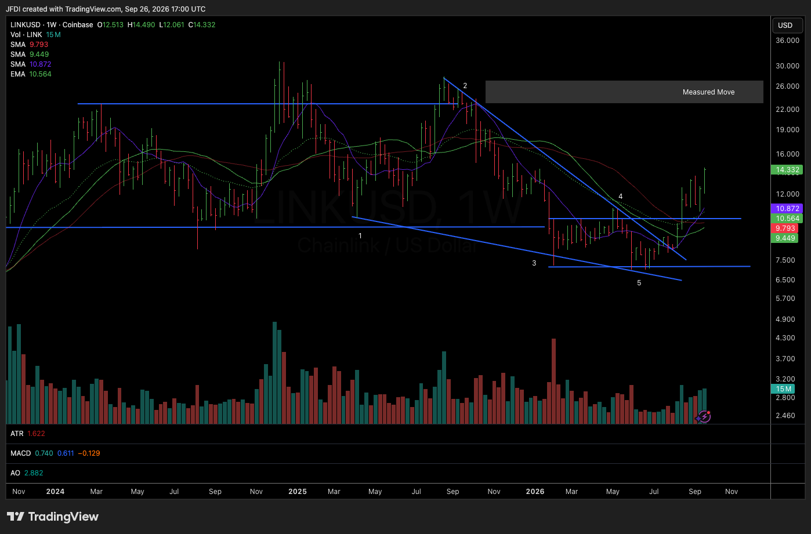This screenshot has width=811, height=534.
Task: Select the Measured Move gray box
Action: [624, 92]
